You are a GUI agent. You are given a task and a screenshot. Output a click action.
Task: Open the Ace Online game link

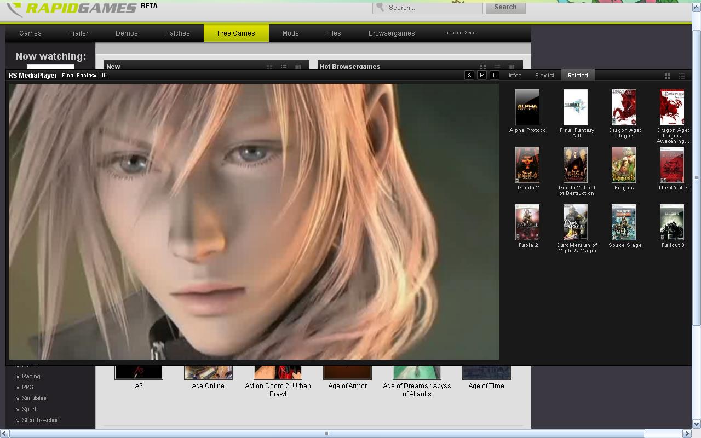point(208,386)
